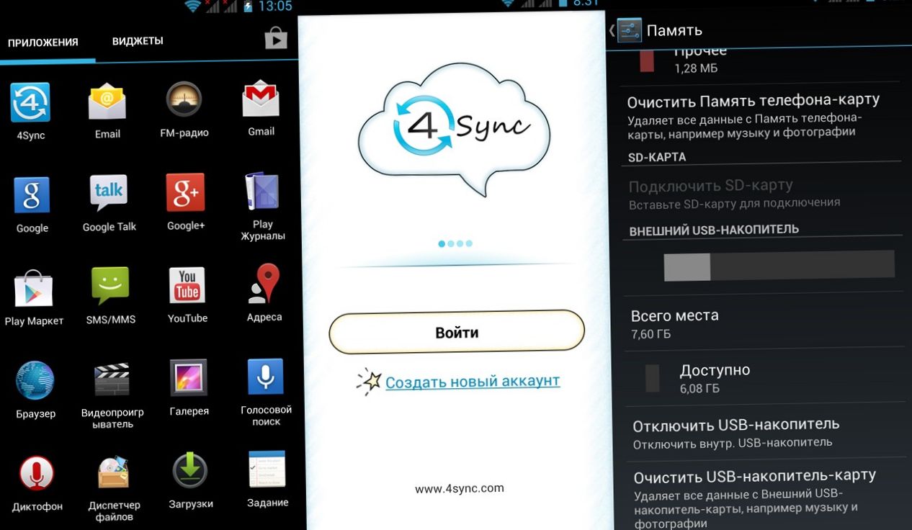
Task: Launch Play Маркет app
Action: [34, 289]
